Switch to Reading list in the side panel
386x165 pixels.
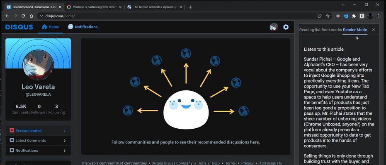click(x=310, y=30)
